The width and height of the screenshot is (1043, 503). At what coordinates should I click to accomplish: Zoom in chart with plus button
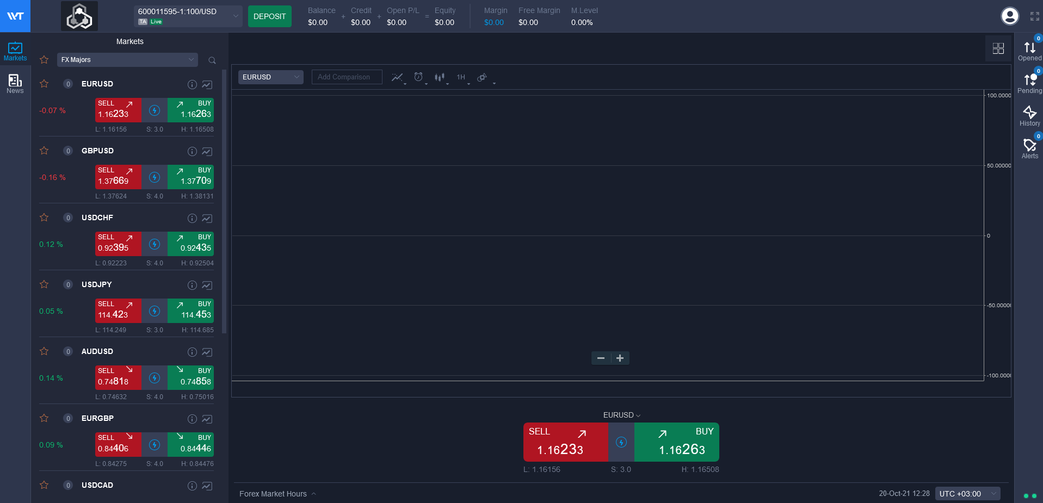pyautogui.click(x=620, y=358)
